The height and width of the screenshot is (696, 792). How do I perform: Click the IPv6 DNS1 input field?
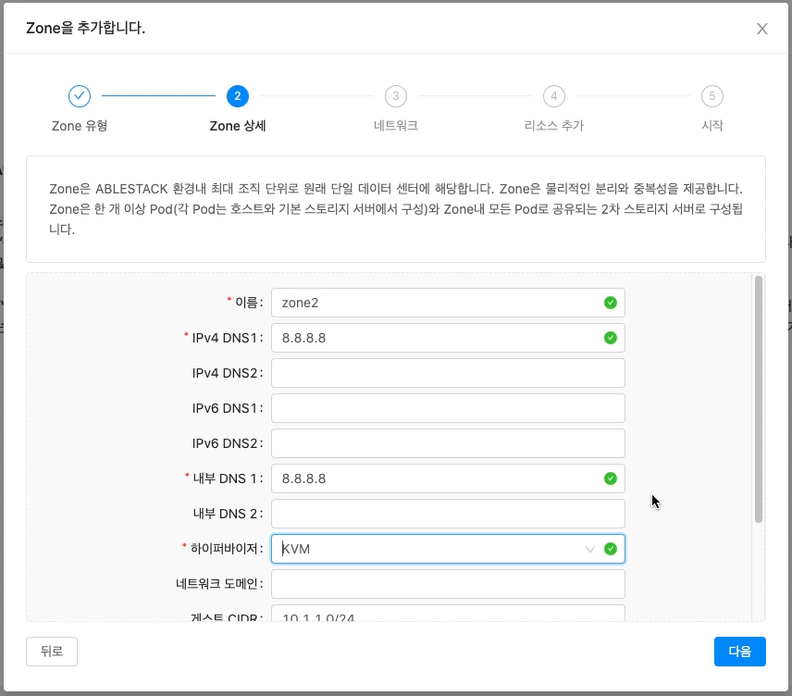click(x=448, y=407)
